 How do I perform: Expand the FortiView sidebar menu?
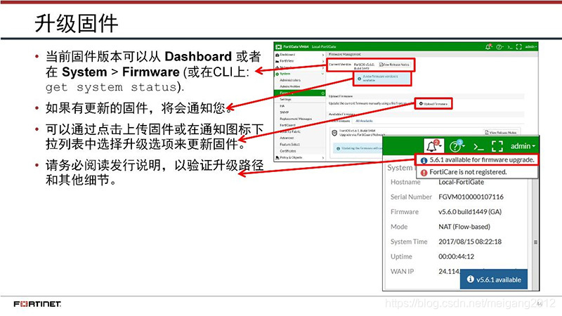[x=300, y=61]
